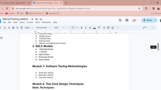Viewport: 161px width, 90px height.
Task: Insert a link with chain icon
Action: [x=104, y=28]
